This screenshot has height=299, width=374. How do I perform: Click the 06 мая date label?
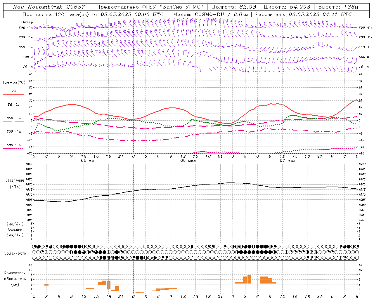(x=188, y=161)
